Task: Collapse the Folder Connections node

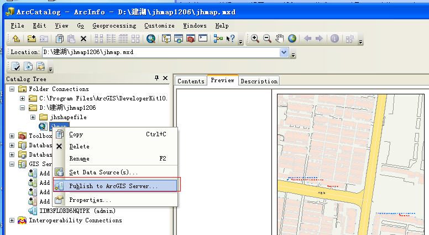Action: point(12,89)
